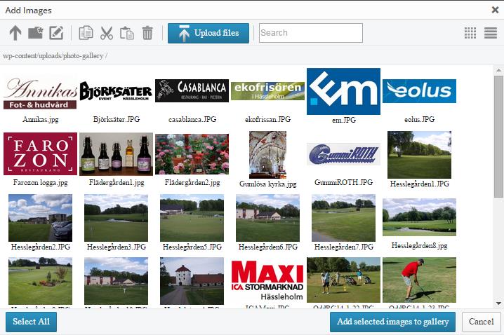Select the Hesslegården6.JPG thumbnail

tap(267, 218)
